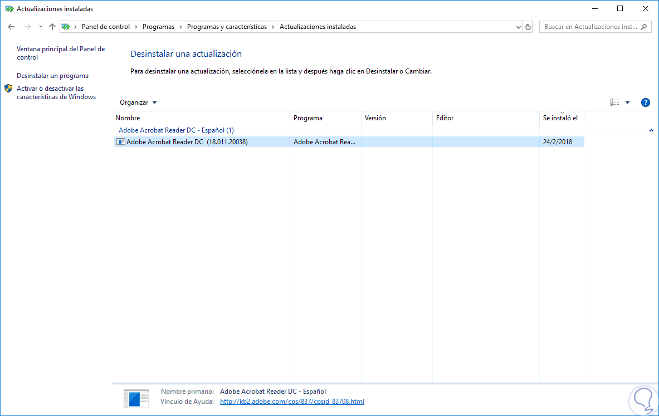
Task: Click the change view icon
Action: click(614, 102)
